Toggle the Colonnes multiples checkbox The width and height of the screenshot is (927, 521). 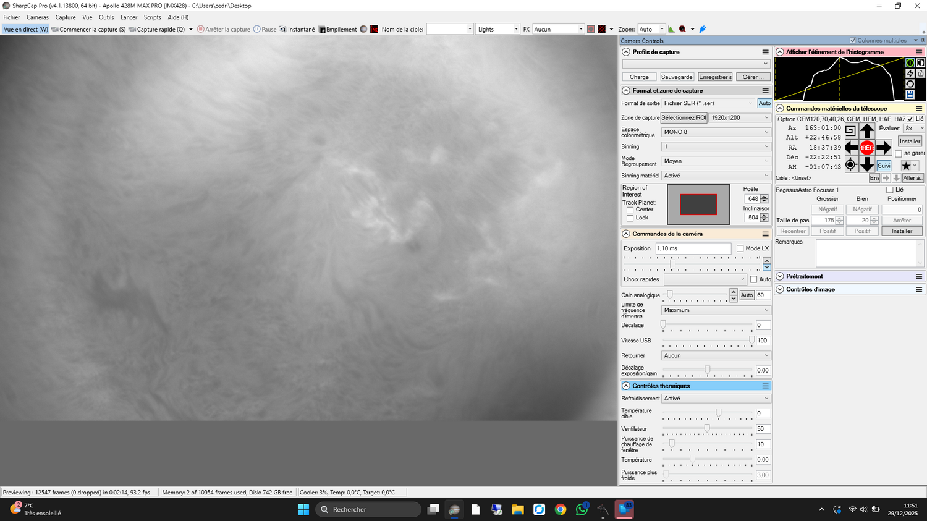pos(853,41)
